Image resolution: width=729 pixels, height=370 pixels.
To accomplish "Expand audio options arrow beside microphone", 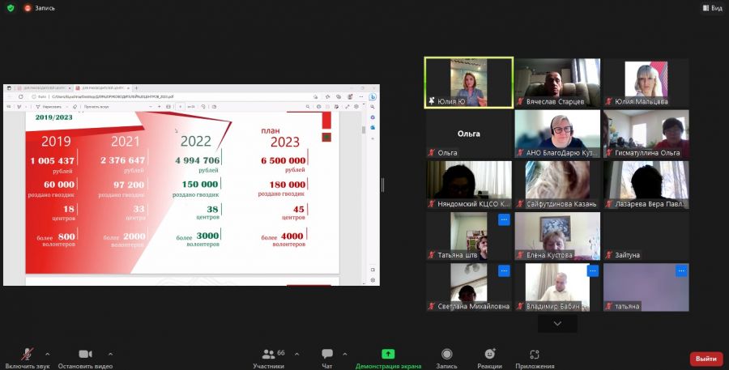I will coord(48,354).
